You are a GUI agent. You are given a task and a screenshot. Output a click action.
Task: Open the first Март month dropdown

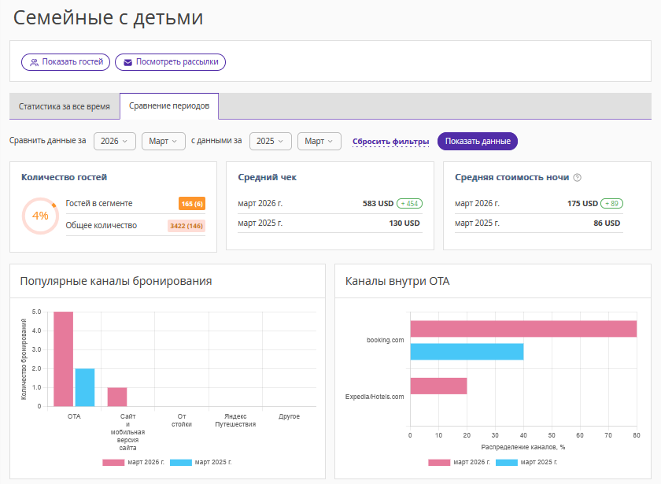pyautogui.click(x=164, y=142)
